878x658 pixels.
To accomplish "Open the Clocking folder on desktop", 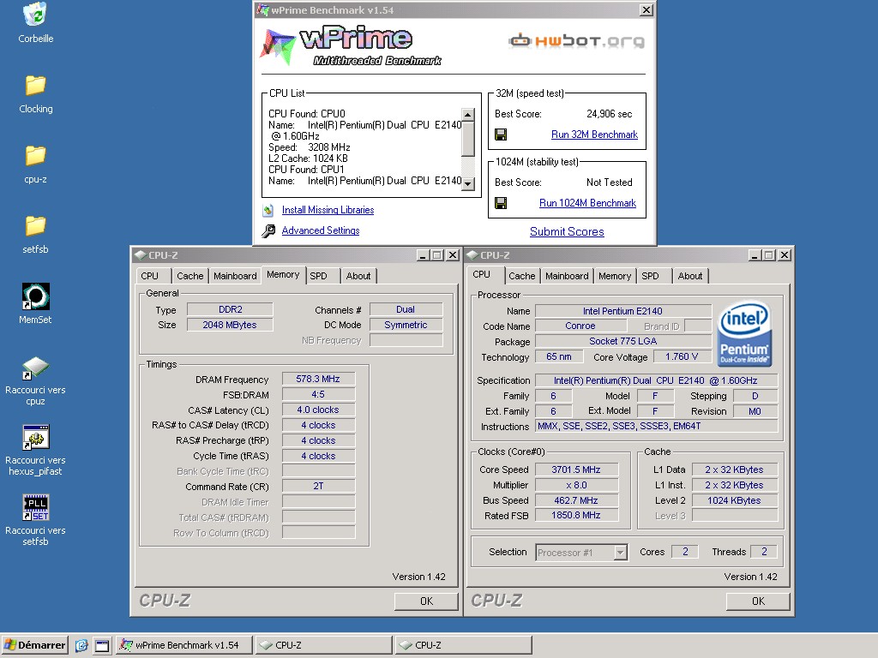I will point(35,85).
